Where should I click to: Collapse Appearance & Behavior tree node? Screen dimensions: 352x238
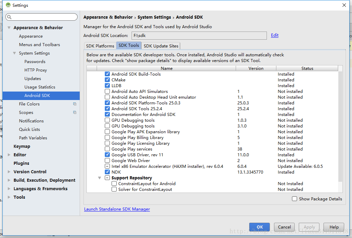[9, 27]
